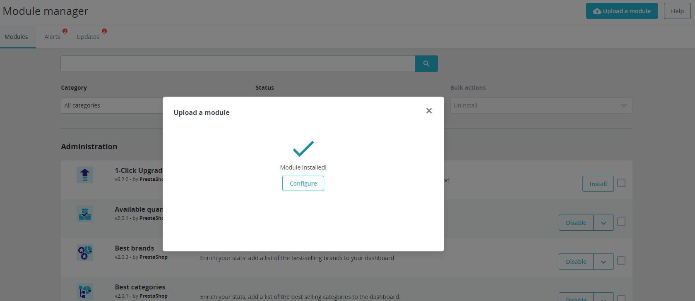Click the Best categories module title

click(x=140, y=287)
